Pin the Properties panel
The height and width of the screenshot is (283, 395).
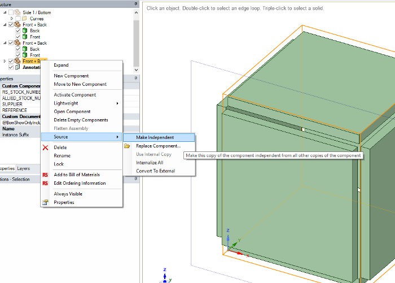point(136,78)
